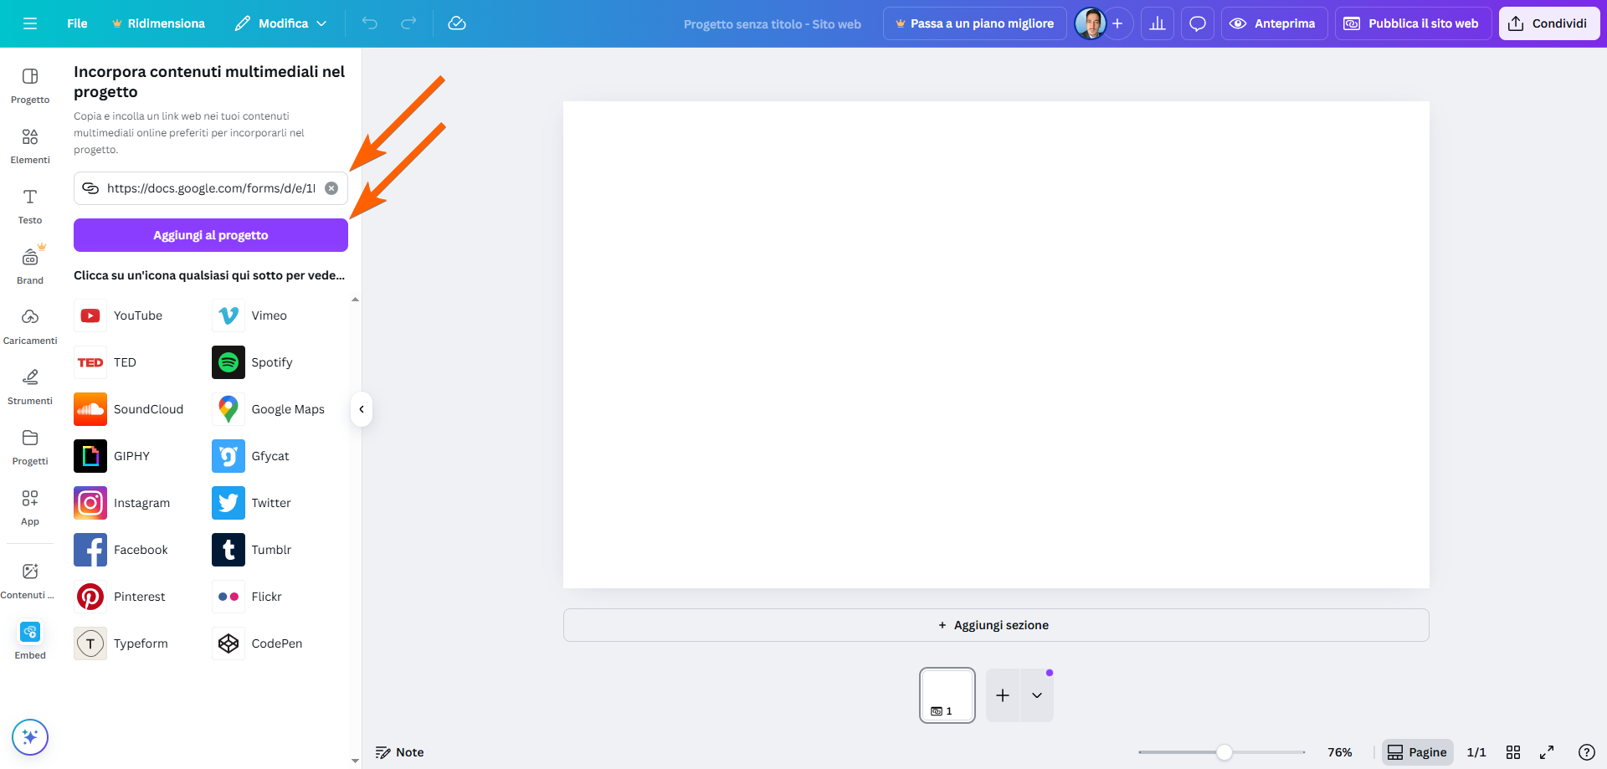The height and width of the screenshot is (769, 1607).
Task: Select the TED embed icon
Action: point(90,362)
